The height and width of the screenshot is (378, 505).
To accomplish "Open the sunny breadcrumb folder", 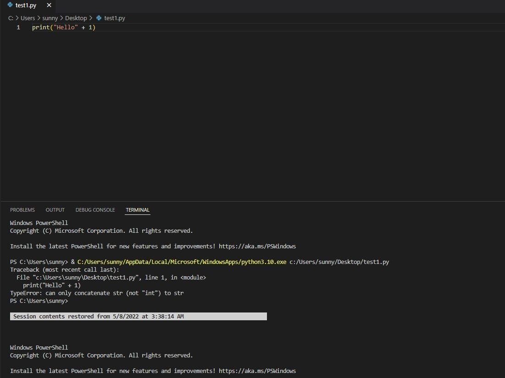I will pyautogui.click(x=50, y=18).
